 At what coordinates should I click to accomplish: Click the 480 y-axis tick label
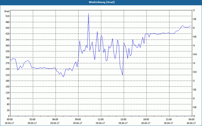(x=7, y=22)
